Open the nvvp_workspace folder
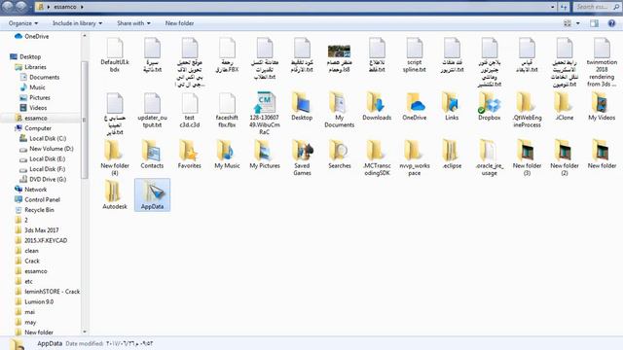 click(x=414, y=157)
